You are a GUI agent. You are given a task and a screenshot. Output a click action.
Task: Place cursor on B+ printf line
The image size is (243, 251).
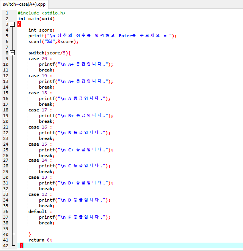point(76,116)
